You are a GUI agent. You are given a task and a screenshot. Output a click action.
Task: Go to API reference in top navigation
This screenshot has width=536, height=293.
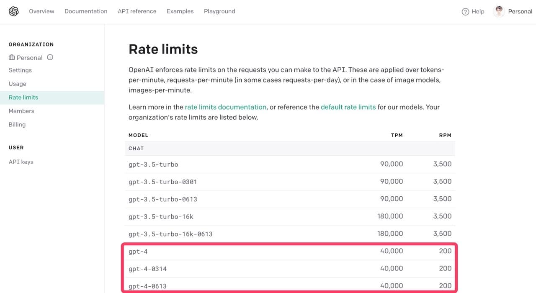tap(137, 11)
